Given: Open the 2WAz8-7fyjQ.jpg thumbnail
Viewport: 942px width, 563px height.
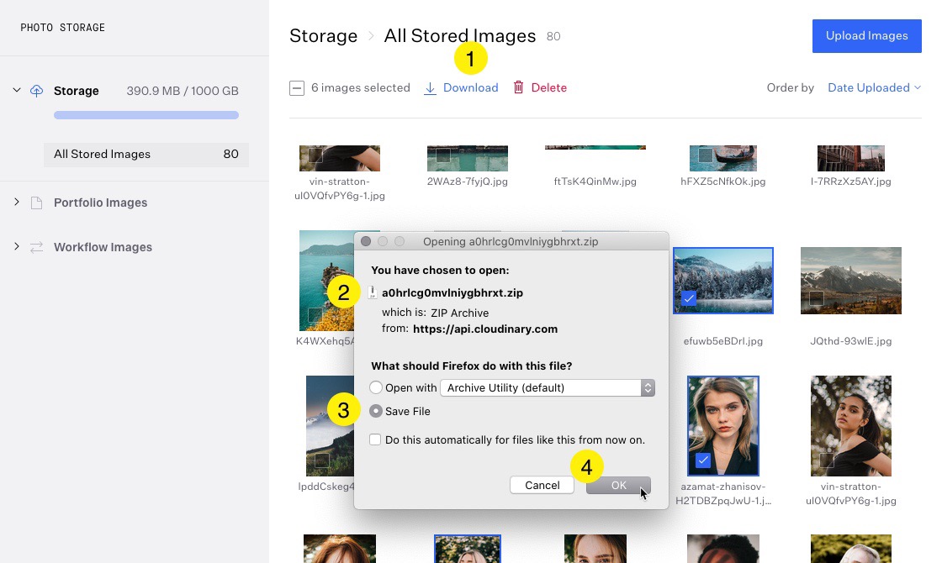Looking at the screenshot, I should 468,157.
